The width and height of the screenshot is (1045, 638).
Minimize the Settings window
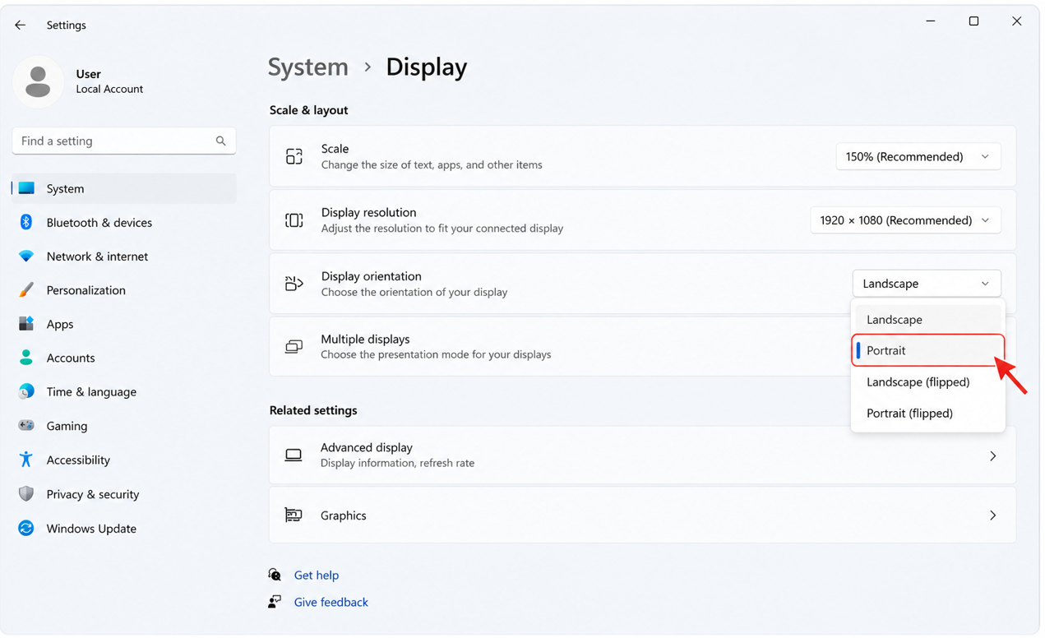click(x=930, y=21)
